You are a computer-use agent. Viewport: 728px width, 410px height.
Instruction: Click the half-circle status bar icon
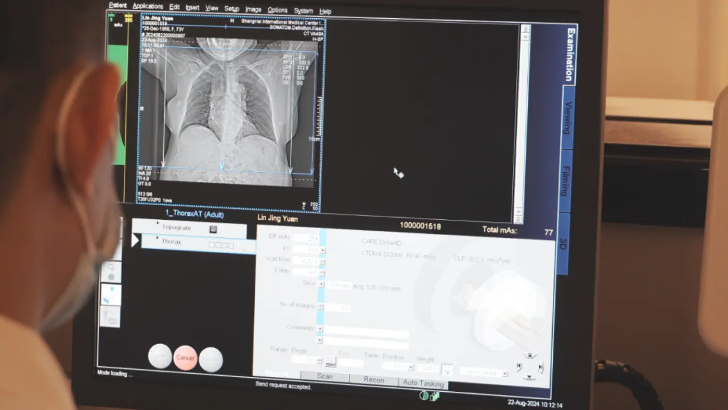[x=424, y=396]
